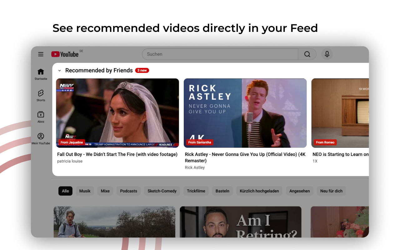Visit the 1X channel link
The image size is (400, 250).
315,161
